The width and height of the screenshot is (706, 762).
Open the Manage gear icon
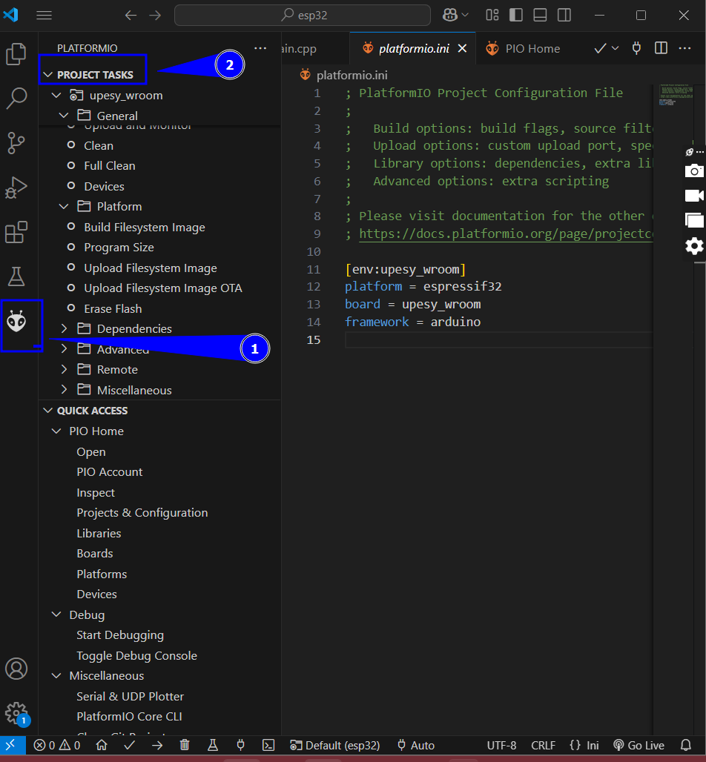click(16, 713)
